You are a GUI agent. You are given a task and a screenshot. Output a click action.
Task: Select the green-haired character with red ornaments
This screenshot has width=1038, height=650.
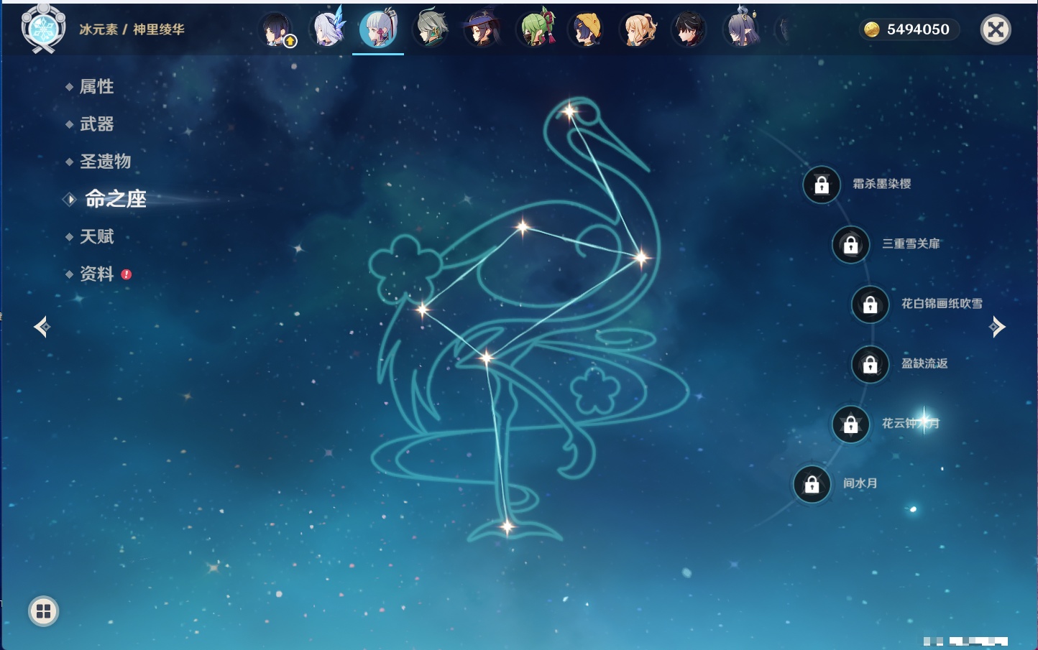click(x=535, y=29)
